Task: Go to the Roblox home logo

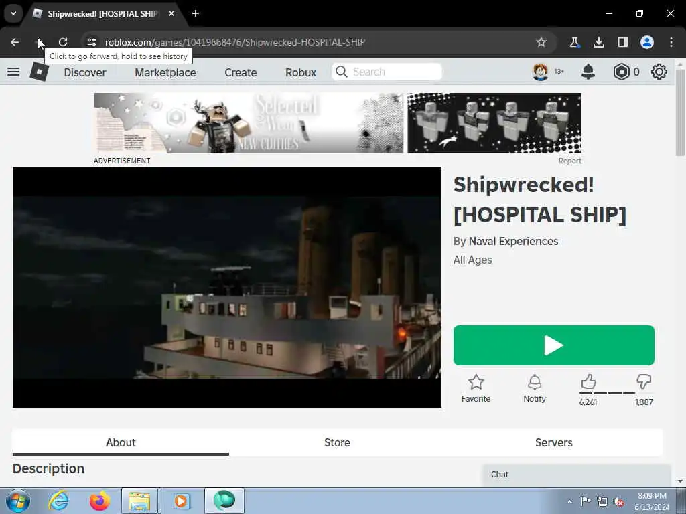Action: pos(39,72)
